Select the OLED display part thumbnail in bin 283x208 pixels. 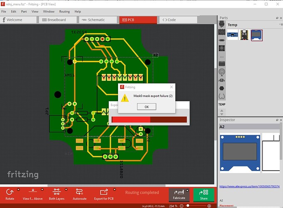pyautogui.click(x=256, y=35)
